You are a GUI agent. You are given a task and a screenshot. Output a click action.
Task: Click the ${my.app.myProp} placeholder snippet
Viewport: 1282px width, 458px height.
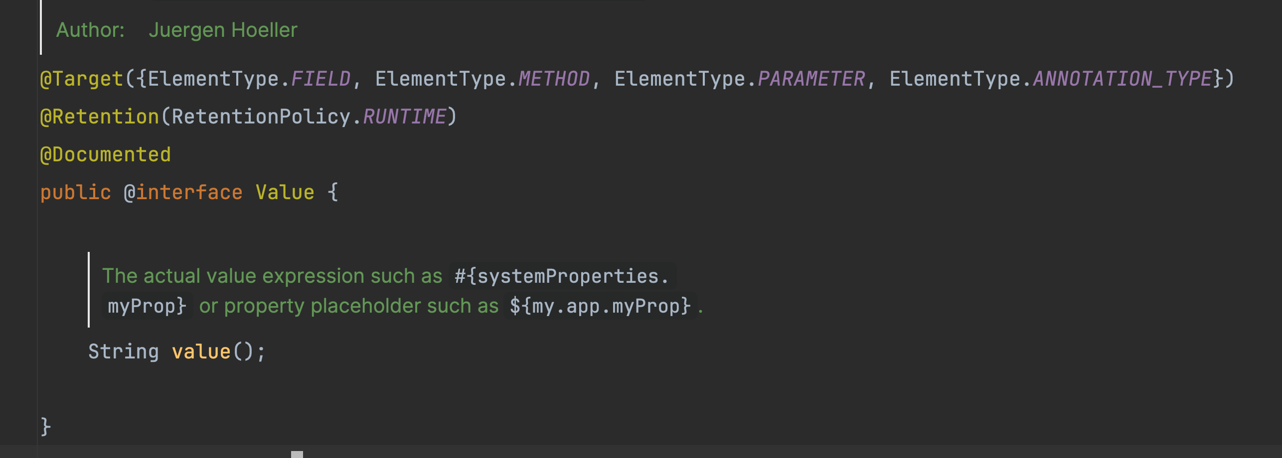(600, 306)
